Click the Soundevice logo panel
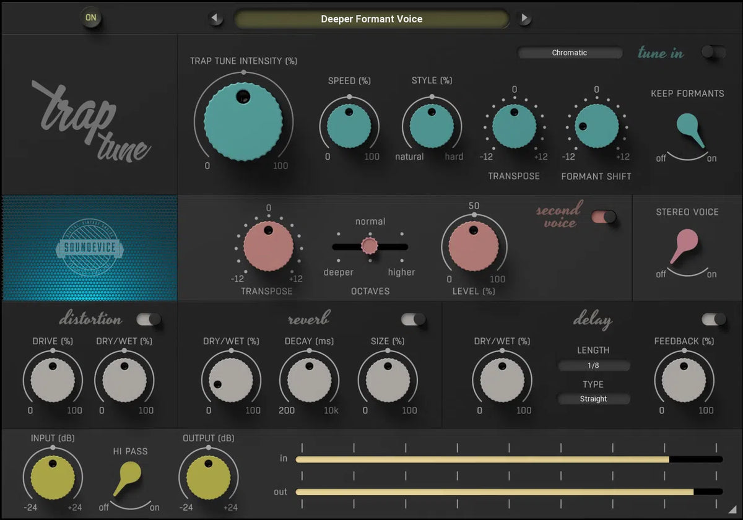The image size is (743, 520). click(x=89, y=247)
